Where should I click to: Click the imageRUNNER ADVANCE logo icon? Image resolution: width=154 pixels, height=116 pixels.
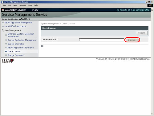pos(3,10)
